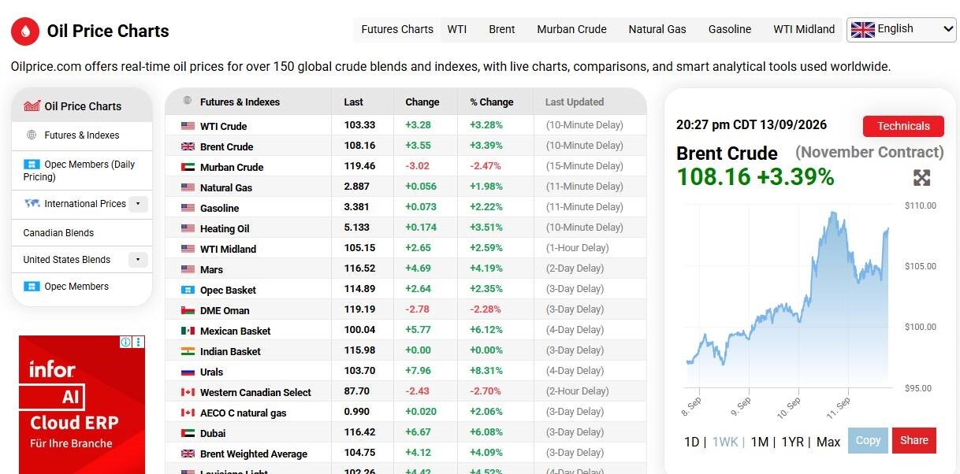Open the Murban Crude tab
This screenshot has width=960, height=474.
click(572, 29)
